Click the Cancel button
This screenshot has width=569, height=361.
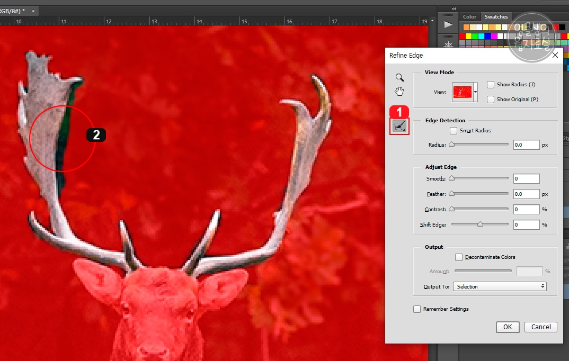[x=541, y=327]
